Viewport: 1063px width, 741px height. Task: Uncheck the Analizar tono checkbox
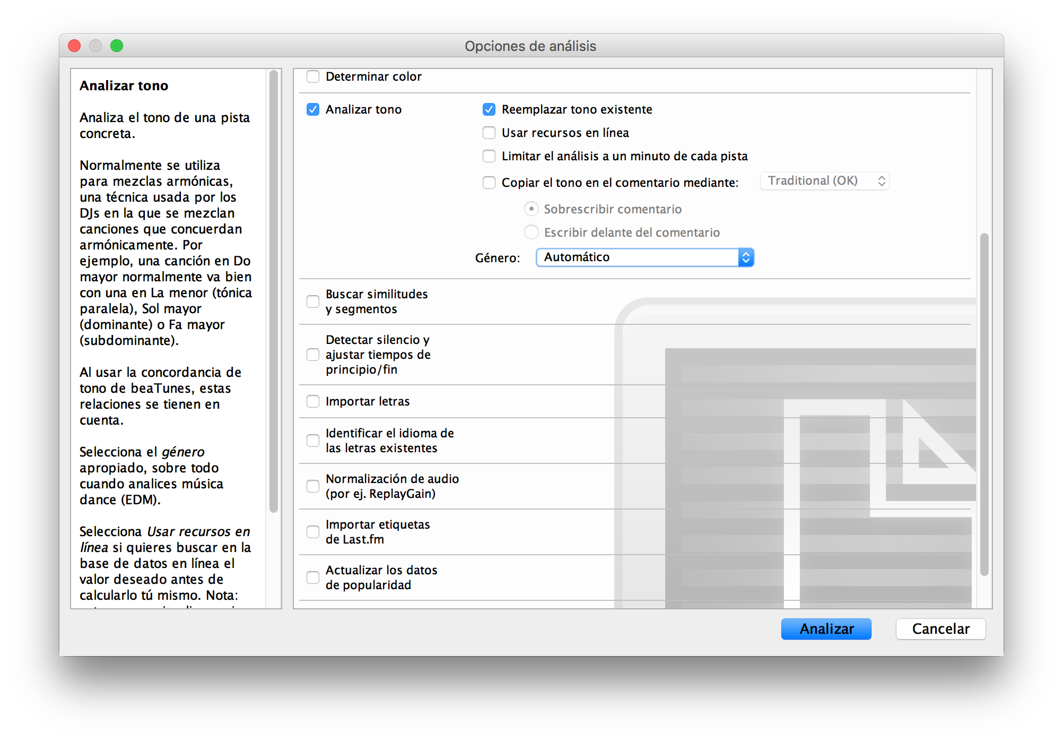tap(313, 109)
